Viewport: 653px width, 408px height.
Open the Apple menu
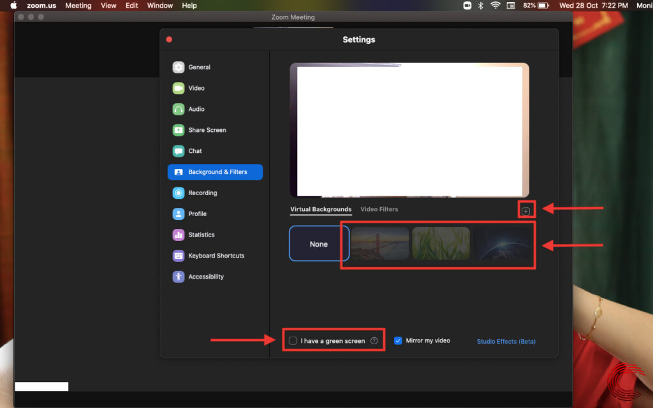point(13,5)
